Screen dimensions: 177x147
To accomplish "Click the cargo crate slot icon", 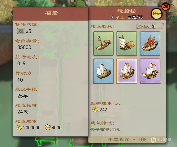I will click(21, 31).
